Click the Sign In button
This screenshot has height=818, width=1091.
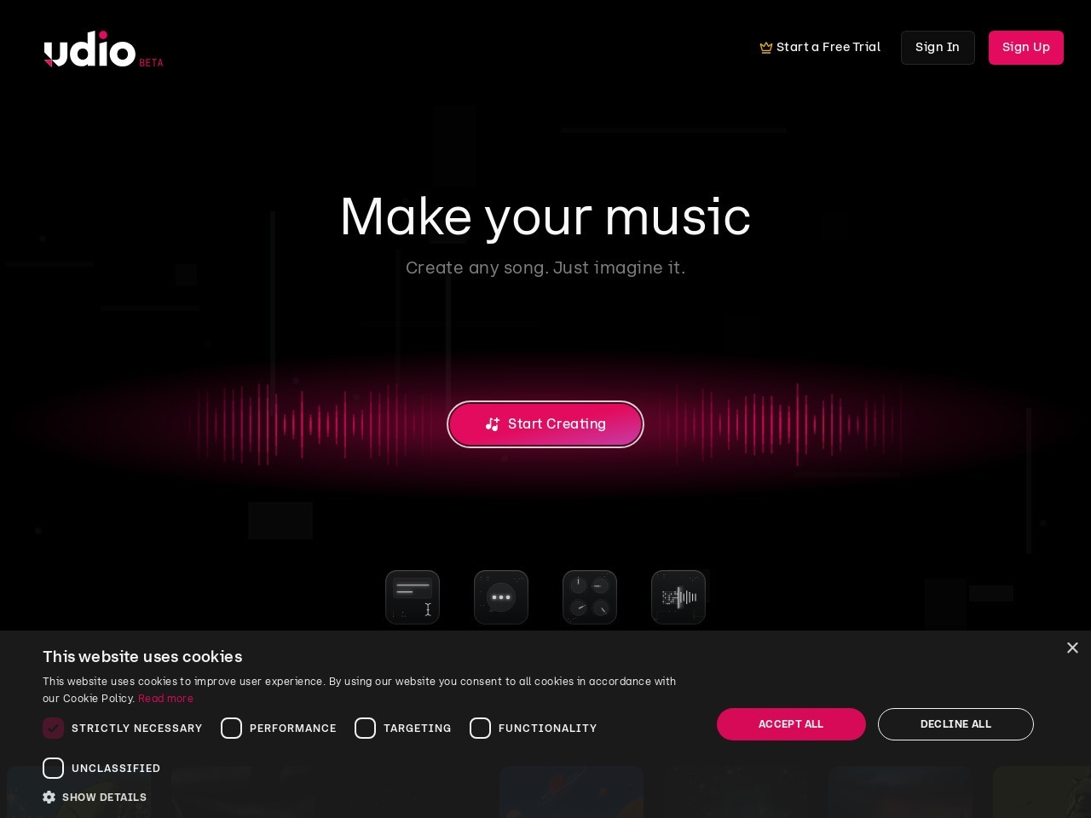coord(938,48)
